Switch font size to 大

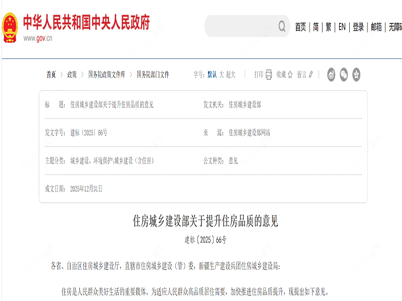(x=221, y=74)
